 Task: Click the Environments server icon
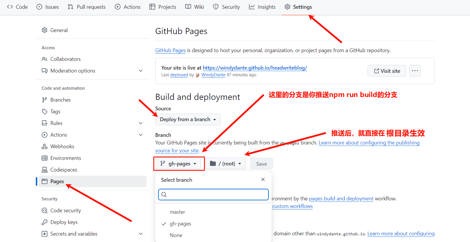(45, 158)
